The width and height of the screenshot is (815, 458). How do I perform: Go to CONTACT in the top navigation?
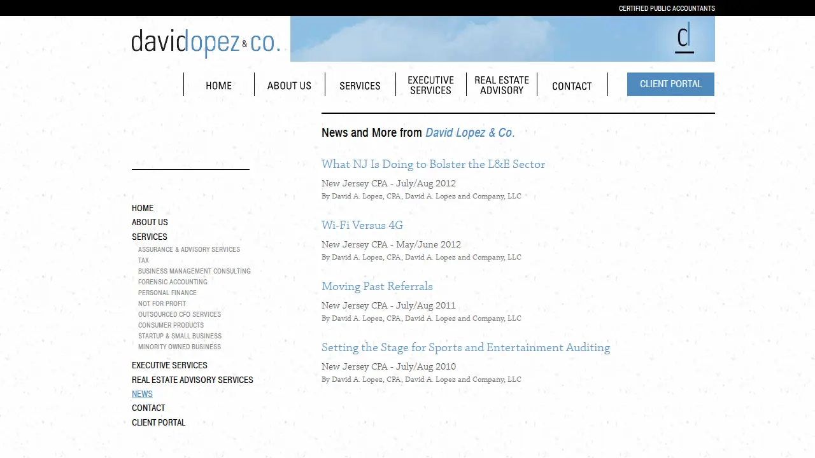pos(572,85)
